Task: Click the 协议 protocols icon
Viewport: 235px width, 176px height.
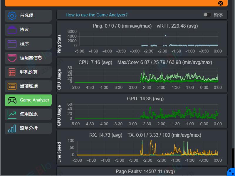Action: (x=11, y=30)
